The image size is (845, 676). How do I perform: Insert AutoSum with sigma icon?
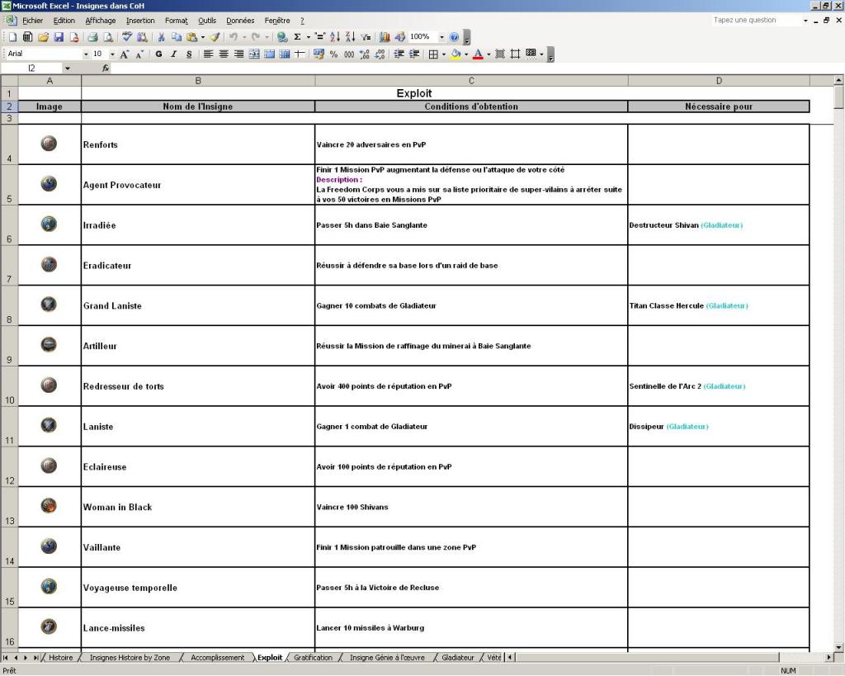[x=297, y=37]
